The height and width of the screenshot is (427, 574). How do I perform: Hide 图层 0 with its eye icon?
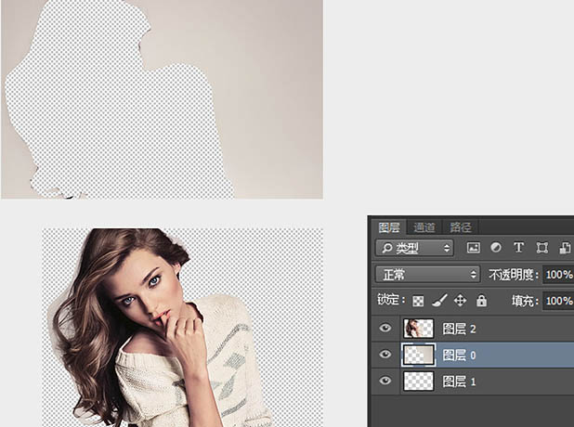pos(385,355)
